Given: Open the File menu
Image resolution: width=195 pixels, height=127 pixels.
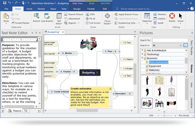Looking at the screenshot, I should 6,9.
